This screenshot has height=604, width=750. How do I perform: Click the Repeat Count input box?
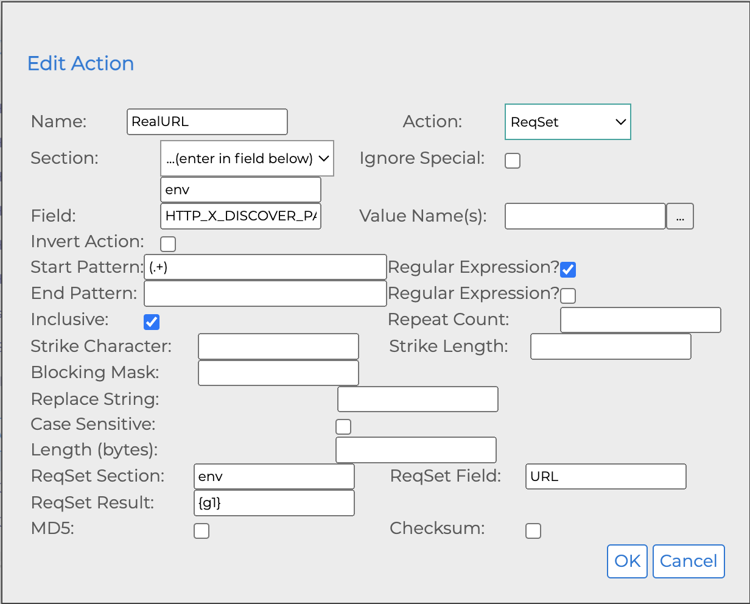click(x=640, y=320)
